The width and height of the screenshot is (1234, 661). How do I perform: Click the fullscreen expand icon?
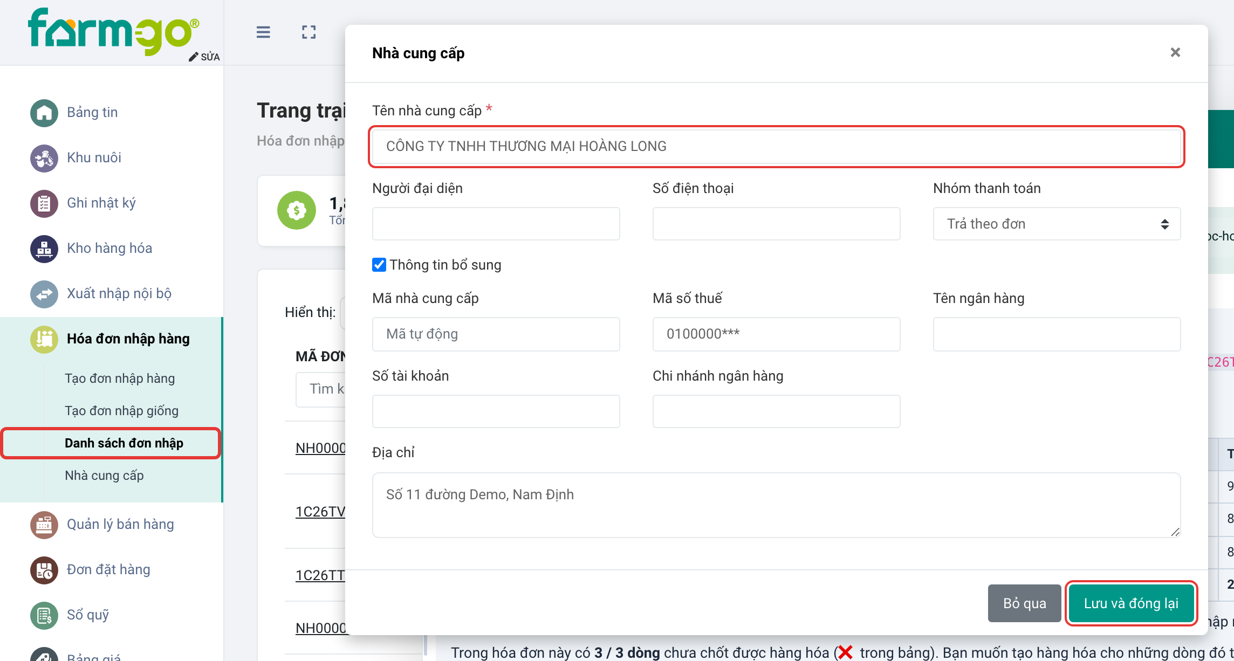click(x=309, y=32)
